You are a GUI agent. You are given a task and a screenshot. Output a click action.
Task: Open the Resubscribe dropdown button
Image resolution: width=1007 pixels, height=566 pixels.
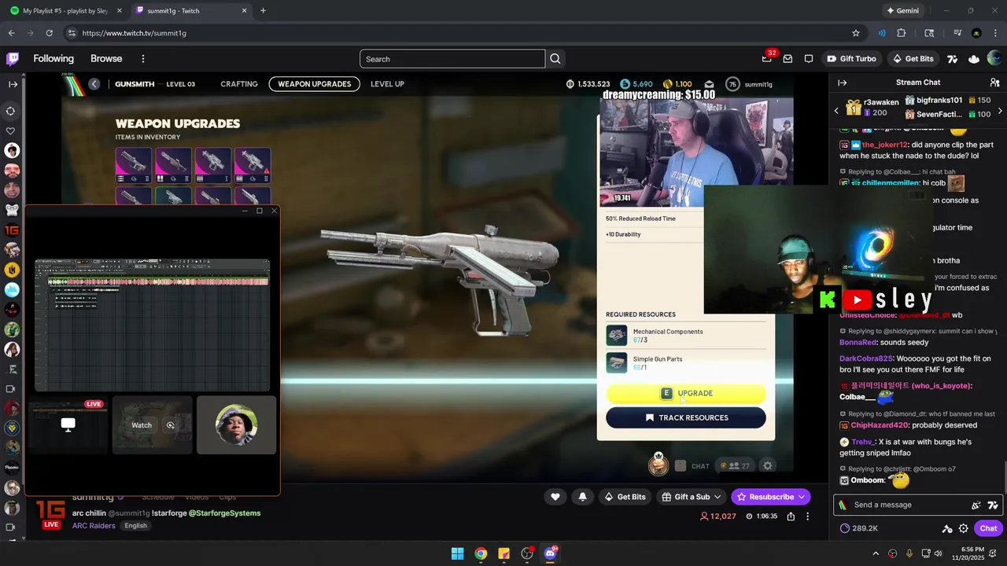point(771,497)
